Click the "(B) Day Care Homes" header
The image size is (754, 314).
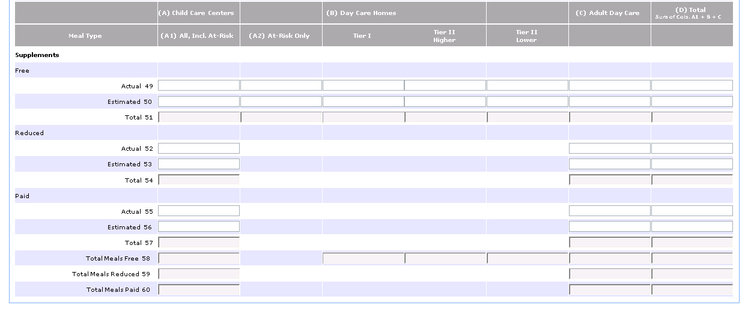(x=361, y=13)
